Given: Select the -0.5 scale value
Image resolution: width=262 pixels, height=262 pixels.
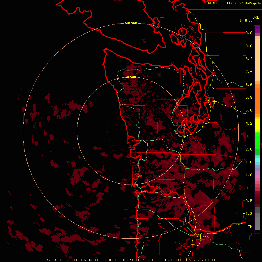Looking at the screenshot, I should [x=248, y=201].
